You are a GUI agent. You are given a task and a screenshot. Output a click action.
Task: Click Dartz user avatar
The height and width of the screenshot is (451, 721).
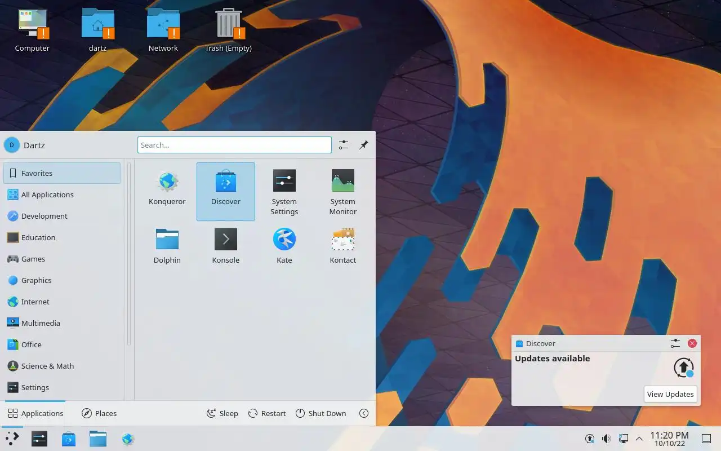(x=12, y=145)
